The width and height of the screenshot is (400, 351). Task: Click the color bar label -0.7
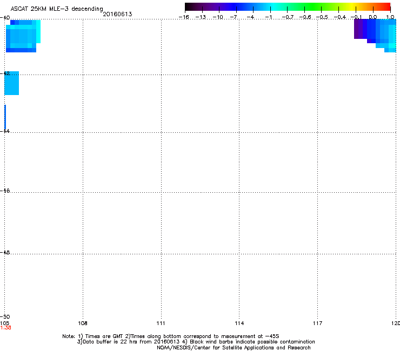288,17
